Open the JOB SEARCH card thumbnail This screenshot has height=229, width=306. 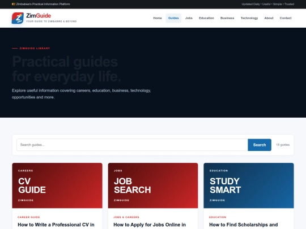(153, 185)
